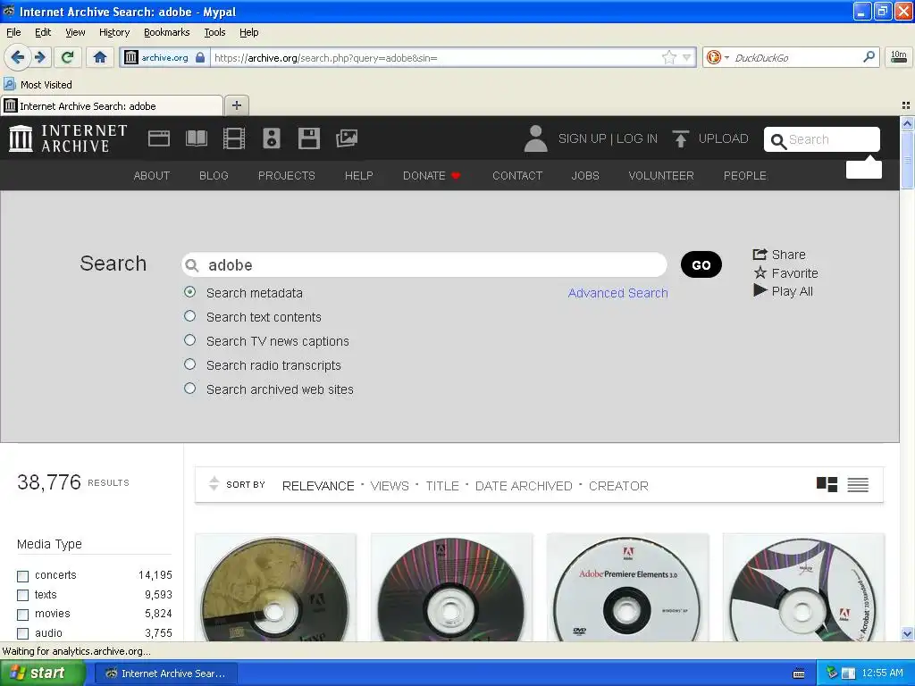Click the Upload arrow icon

(680, 138)
